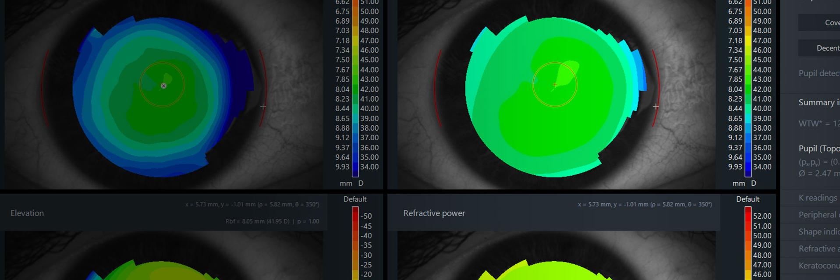Click the -50 value on the Elevation scale
The image size is (840, 280).
[366, 216]
